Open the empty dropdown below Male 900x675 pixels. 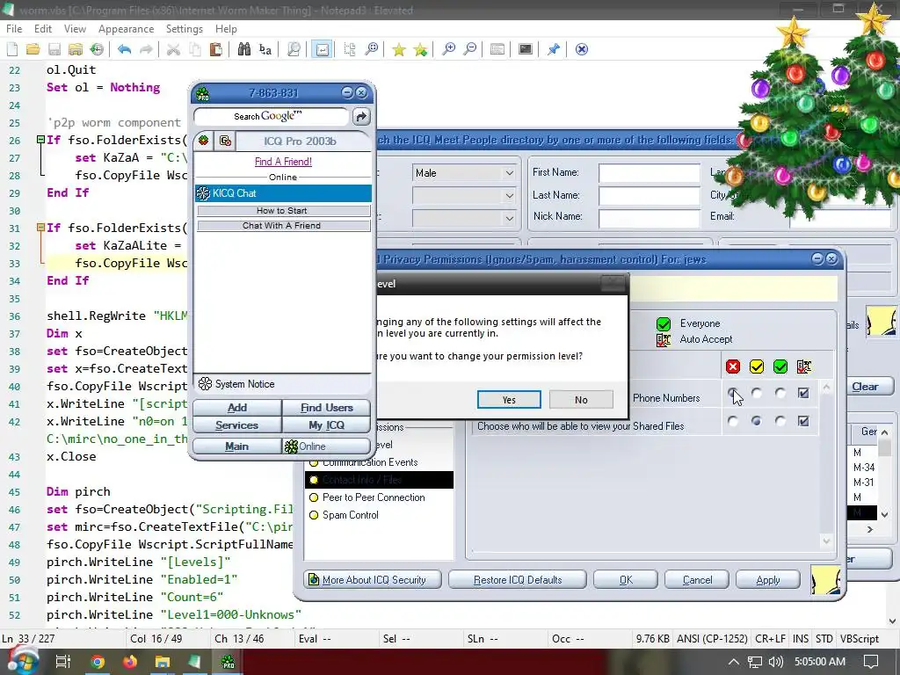tap(464, 196)
